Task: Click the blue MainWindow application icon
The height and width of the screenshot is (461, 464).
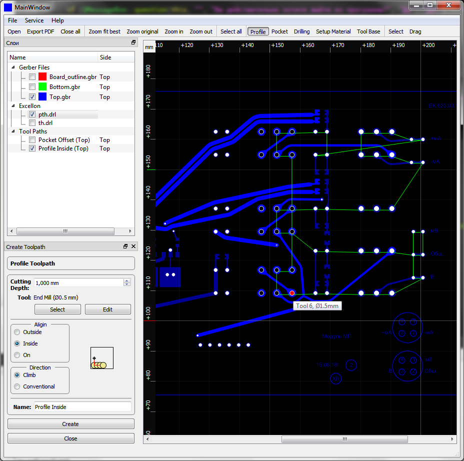Action: 8,7
